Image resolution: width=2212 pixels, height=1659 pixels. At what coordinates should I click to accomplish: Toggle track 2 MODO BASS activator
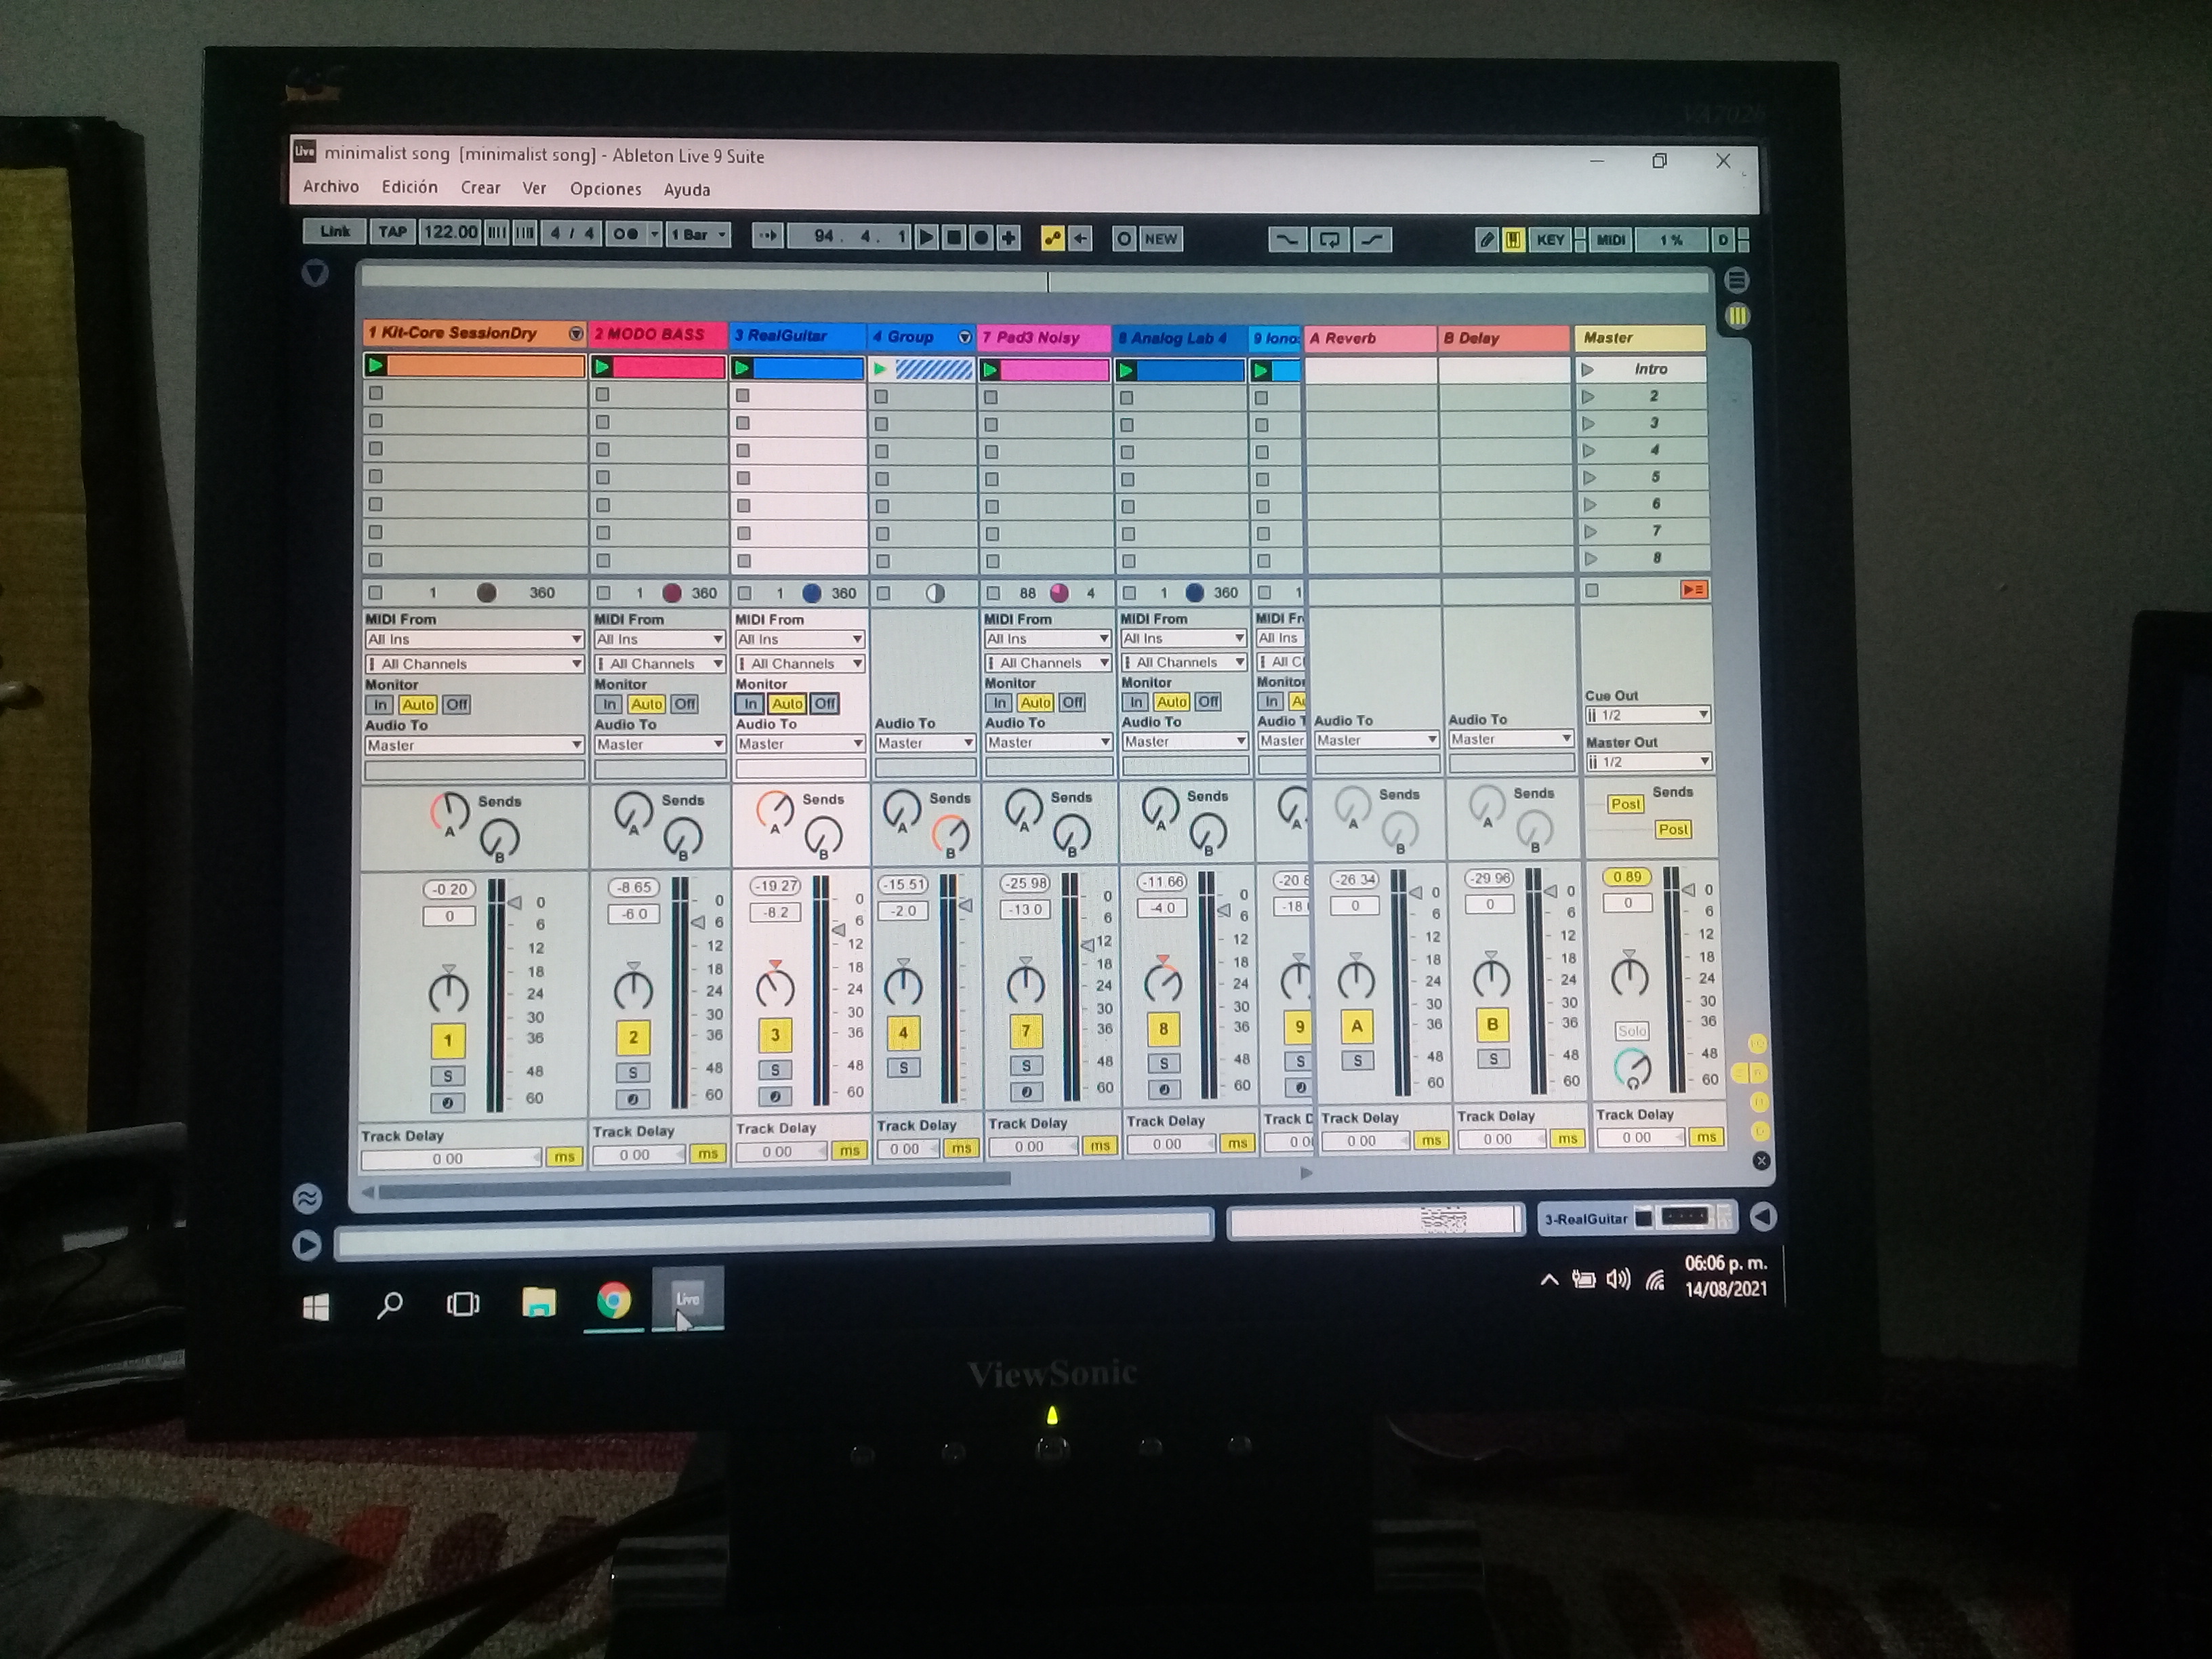coord(632,1037)
